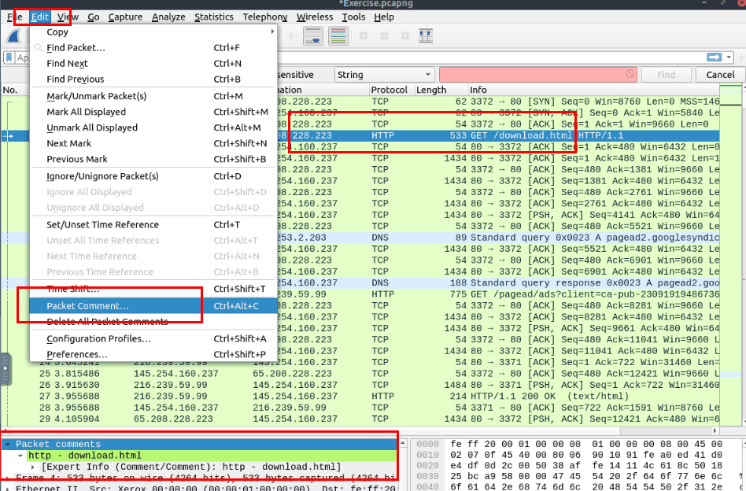Click the apply display filter arrow icon
746x491 pixels.
pos(714,57)
